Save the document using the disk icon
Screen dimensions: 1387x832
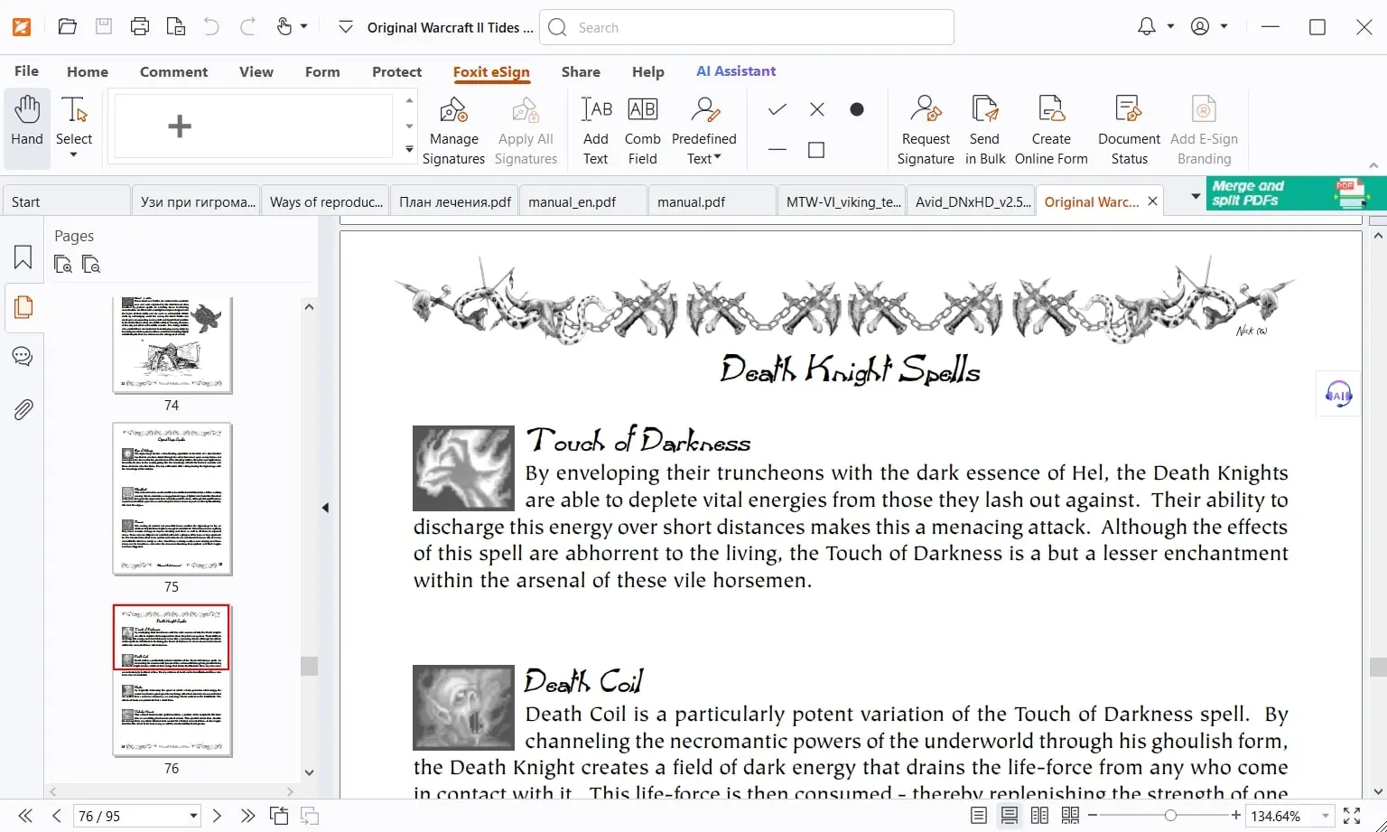pyautogui.click(x=104, y=27)
